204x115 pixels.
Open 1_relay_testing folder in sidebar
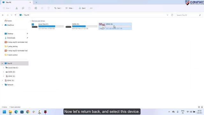[x=11, y=46]
